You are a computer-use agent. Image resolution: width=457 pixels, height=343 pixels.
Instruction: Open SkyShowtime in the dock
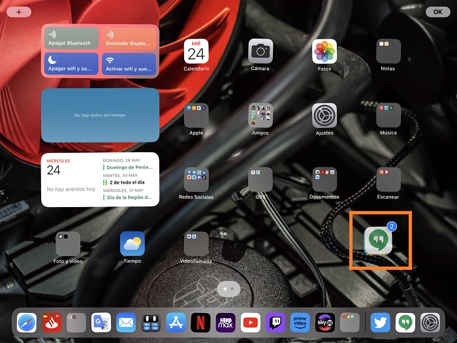(x=325, y=323)
